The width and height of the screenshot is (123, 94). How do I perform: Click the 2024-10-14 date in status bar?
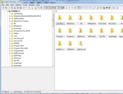click(x=34, y=92)
